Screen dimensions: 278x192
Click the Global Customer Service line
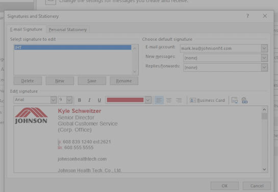88,124
